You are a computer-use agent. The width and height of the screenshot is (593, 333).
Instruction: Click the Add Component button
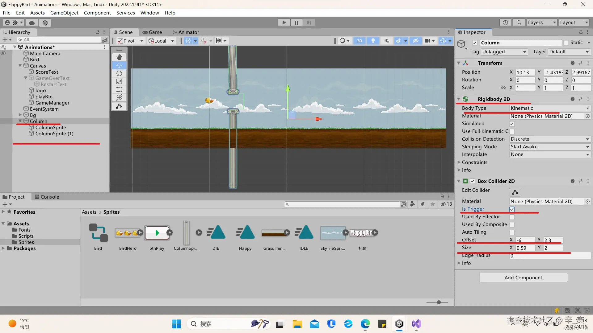523,277
